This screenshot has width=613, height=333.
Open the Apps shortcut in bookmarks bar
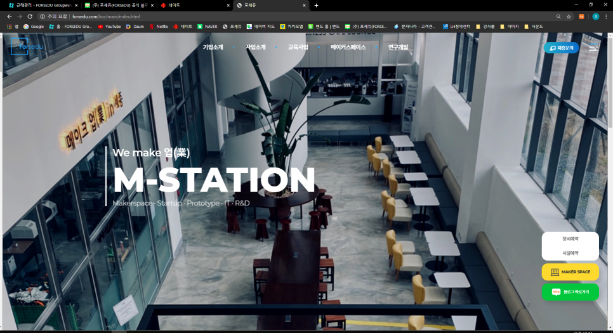(x=13, y=27)
